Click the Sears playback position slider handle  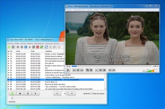(x=12, y=98)
